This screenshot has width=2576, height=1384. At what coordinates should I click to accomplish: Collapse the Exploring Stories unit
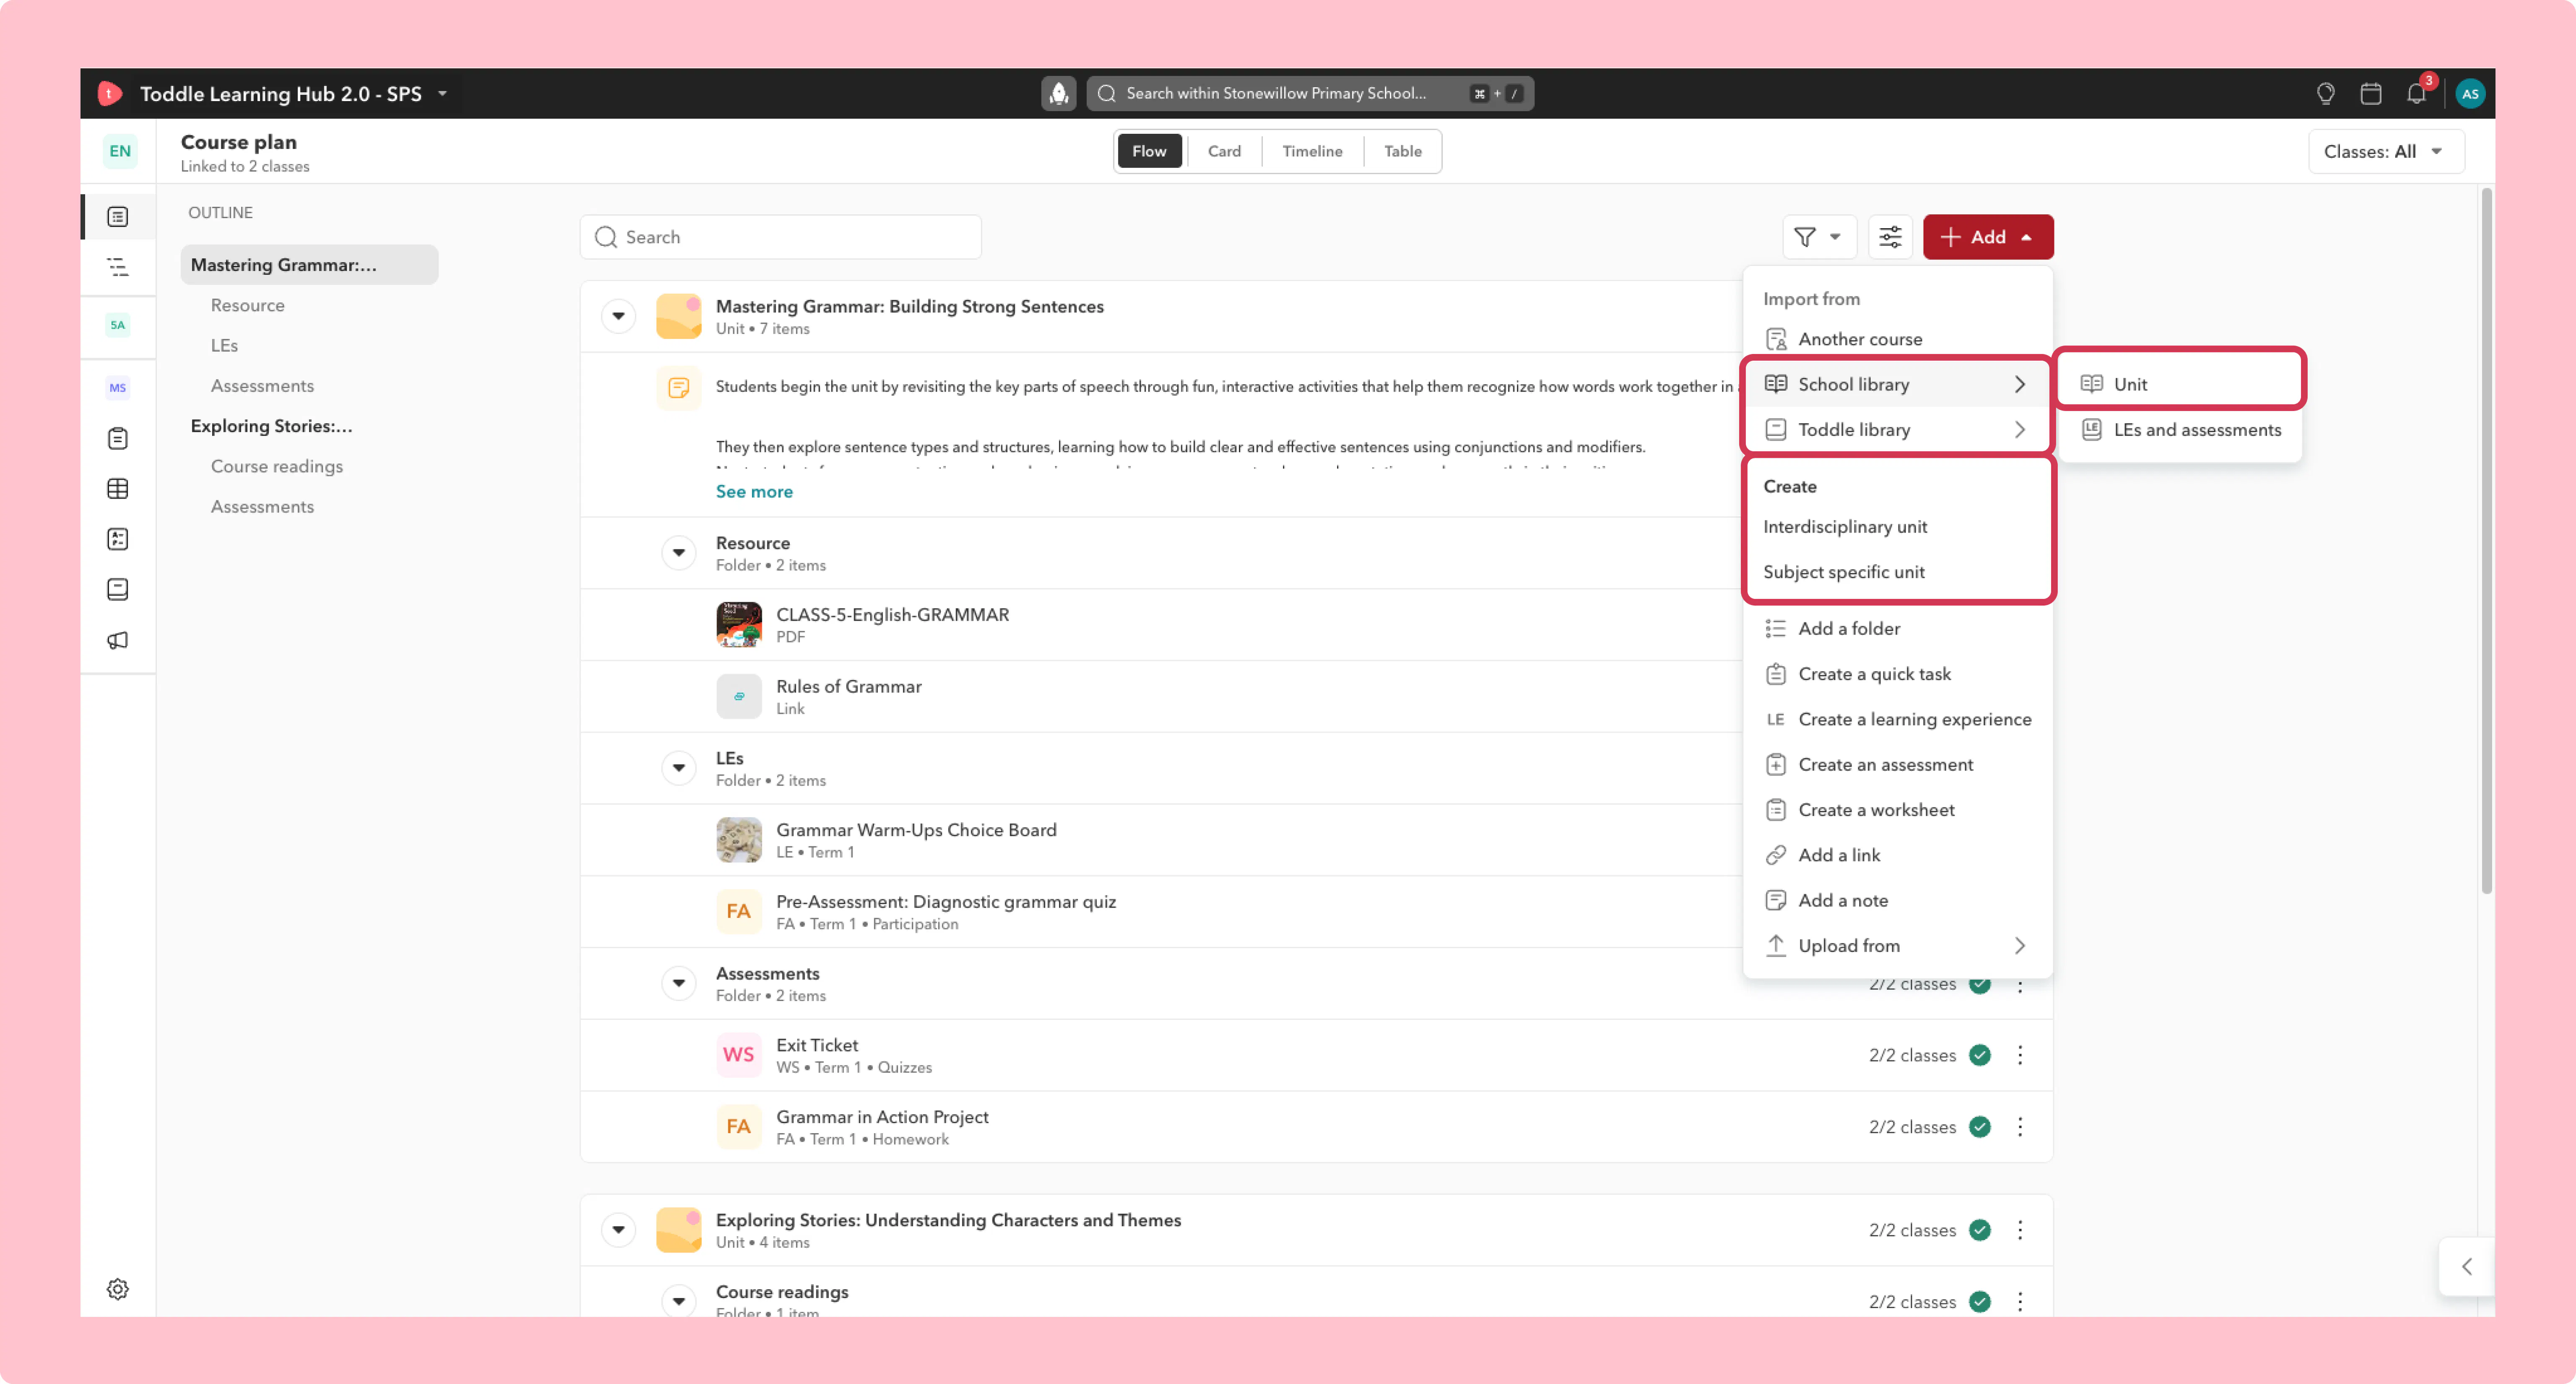(x=619, y=1230)
